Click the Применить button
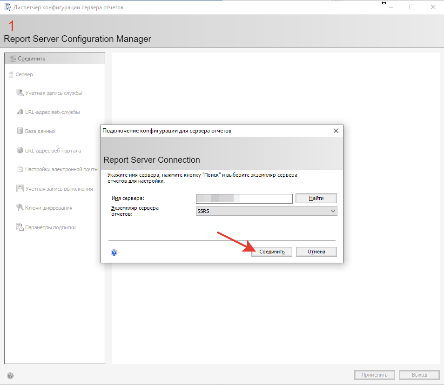This screenshot has height=385, width=444. (374, 375)
